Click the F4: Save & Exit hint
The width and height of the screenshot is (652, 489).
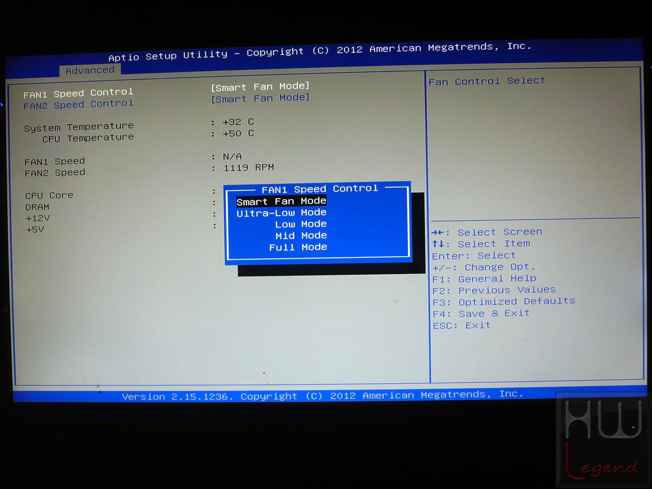pos(481,313)
